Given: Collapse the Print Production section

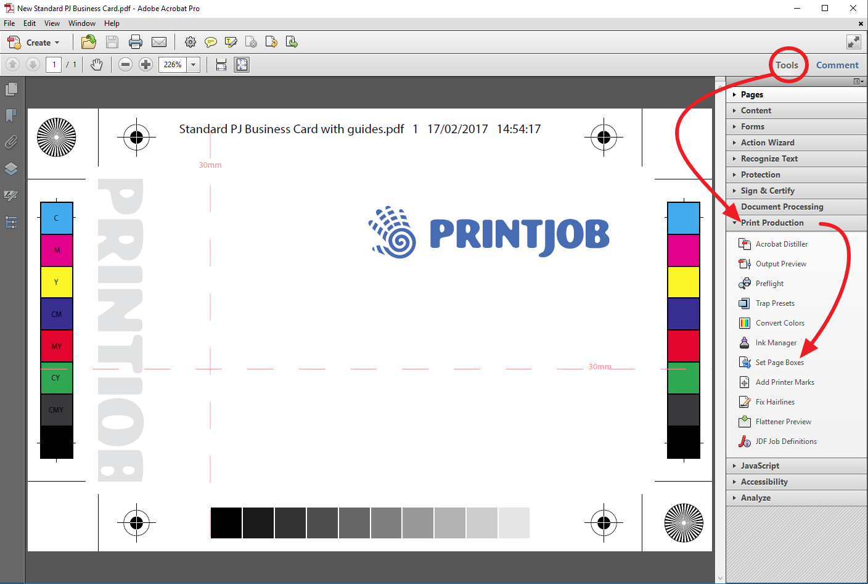Looking at the screenshot, I should tap(796, 223).
